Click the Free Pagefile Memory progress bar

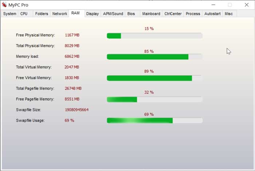[x=154, y=99]
